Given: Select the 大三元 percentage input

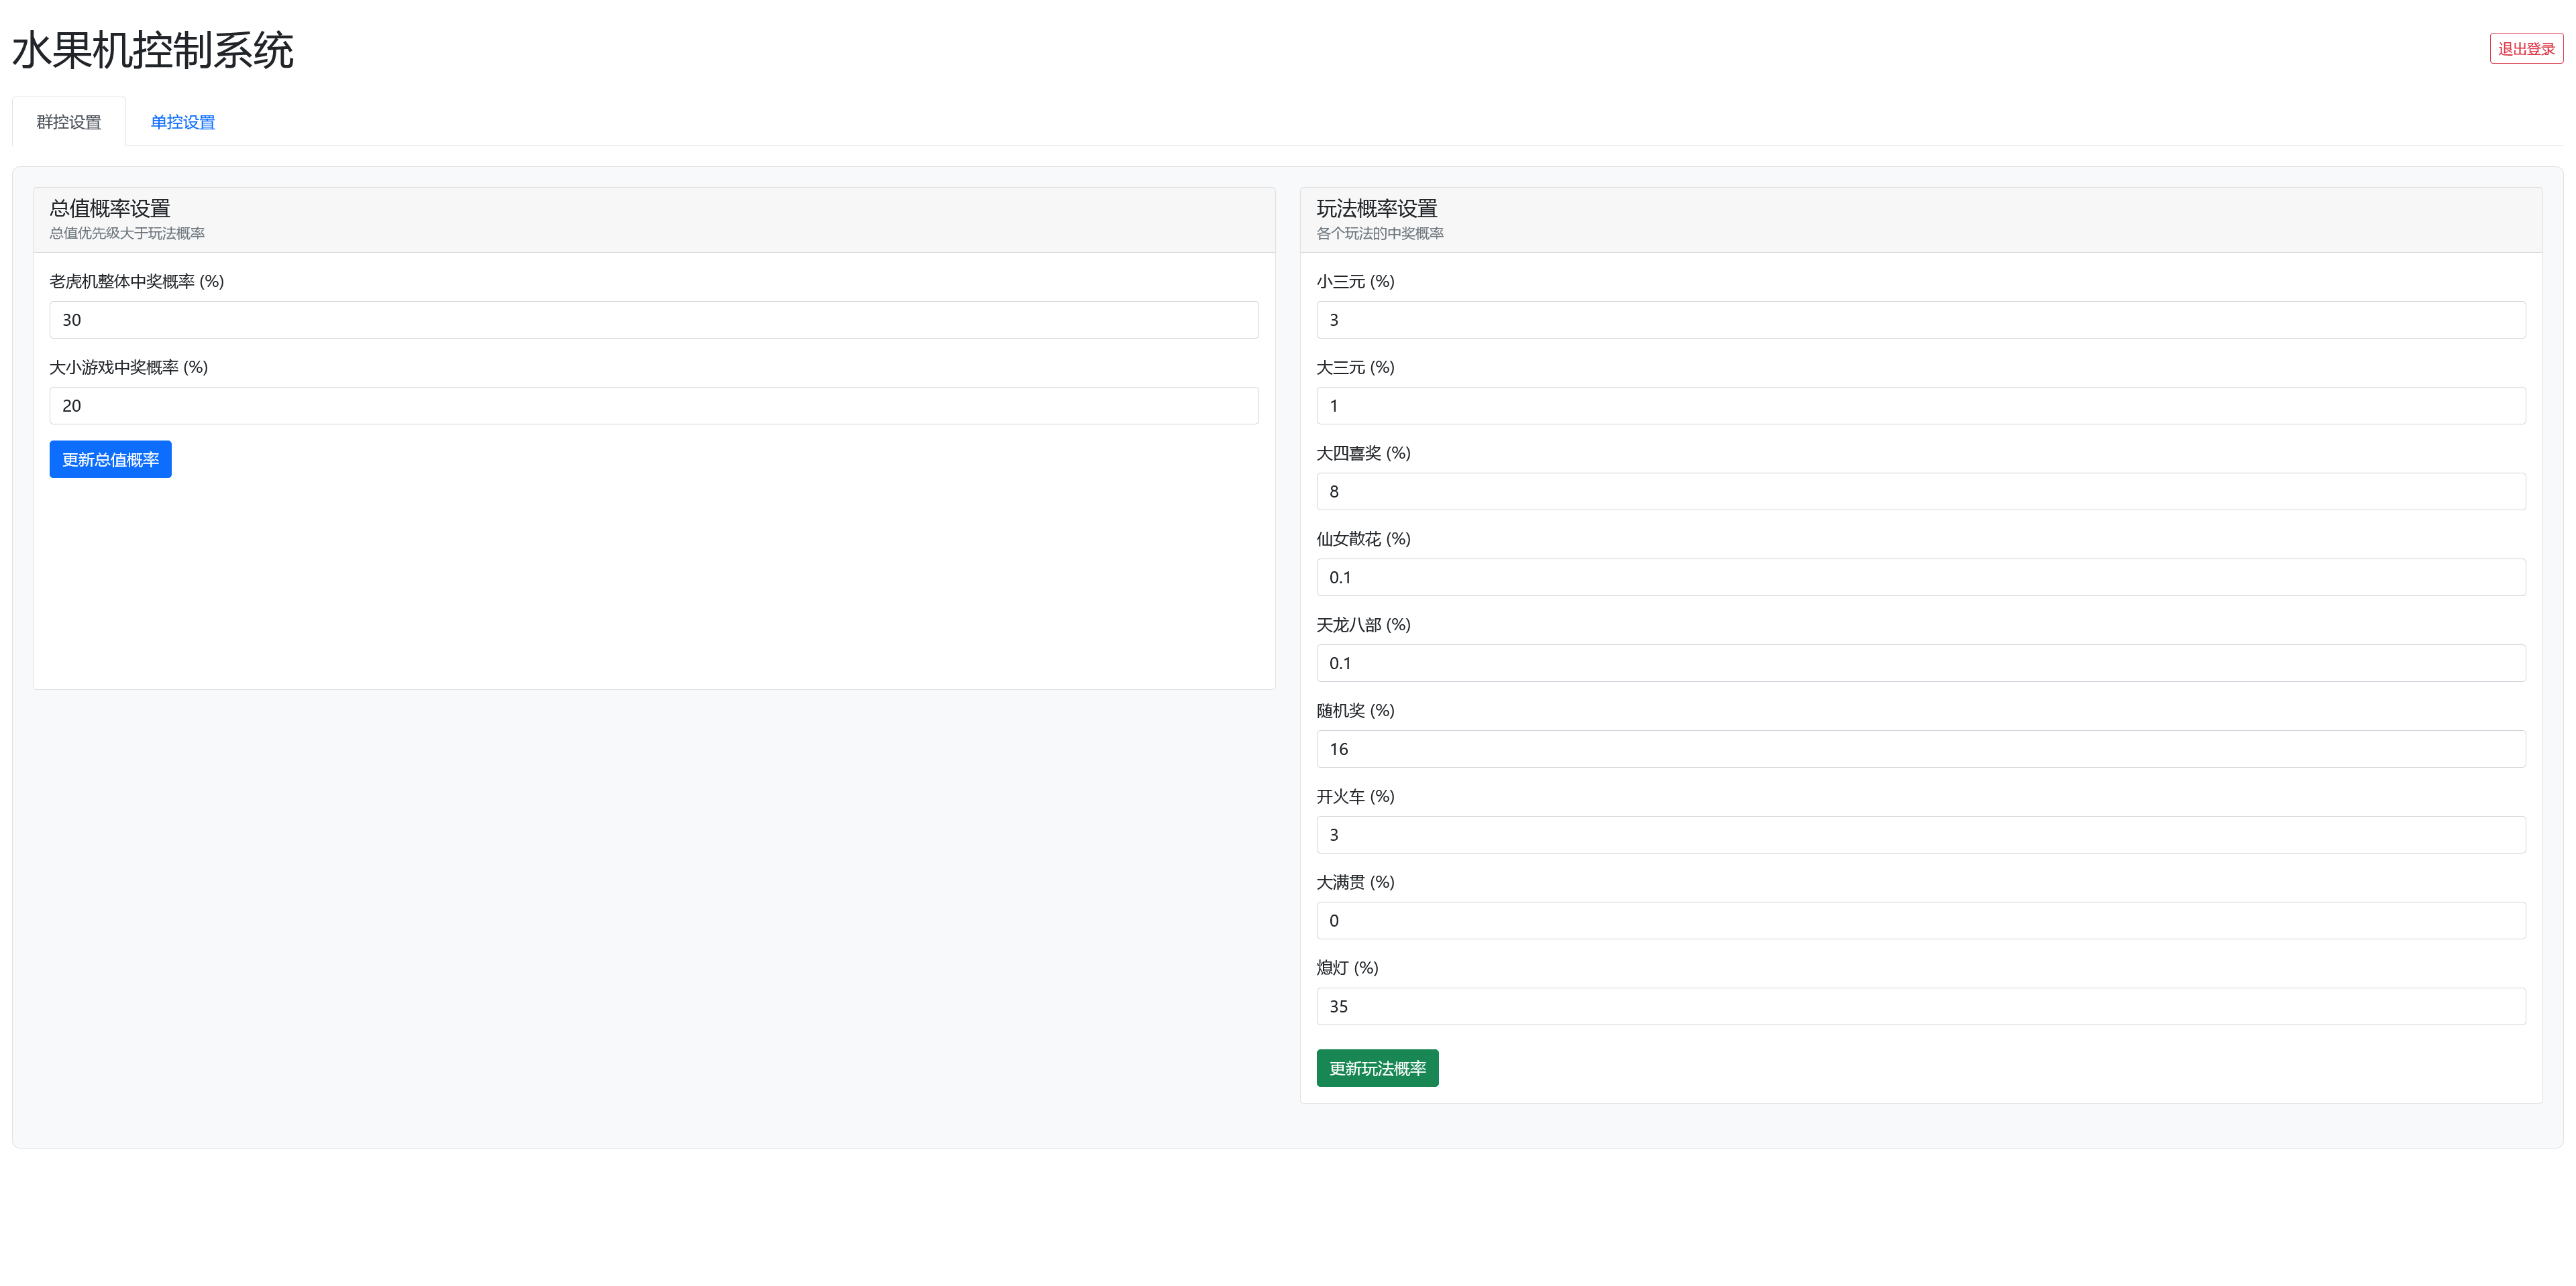Looking at the screenshot, I should pos(1920,406).
